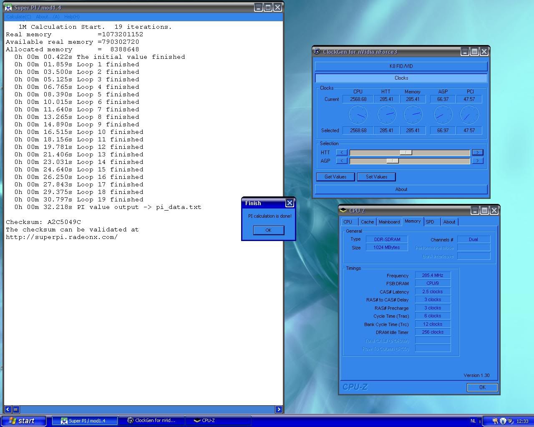Click the PCI Selected value 47.57

(x=469, y=131)
